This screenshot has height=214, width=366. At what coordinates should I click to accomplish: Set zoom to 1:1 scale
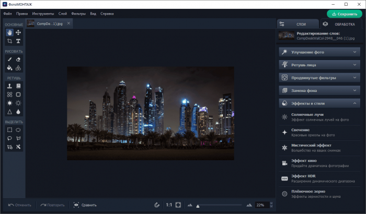pos(169,205)
